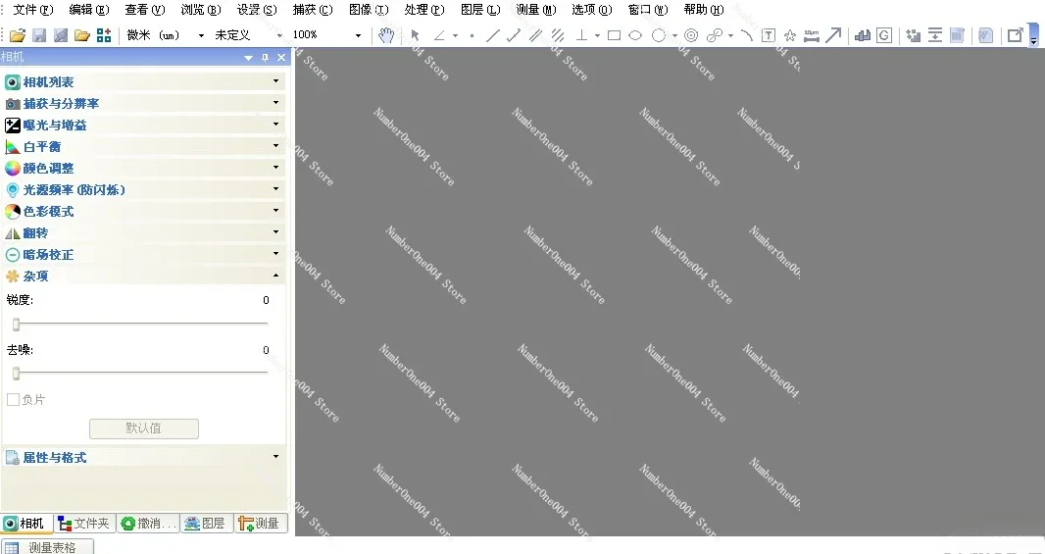Expand the 色彩模式 section
Viewport: 1045px width, 554px height.
coord(143,212)
